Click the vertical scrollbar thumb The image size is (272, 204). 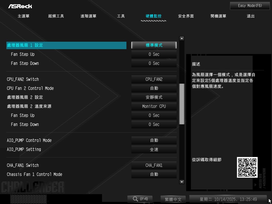(x=182, y=104)
